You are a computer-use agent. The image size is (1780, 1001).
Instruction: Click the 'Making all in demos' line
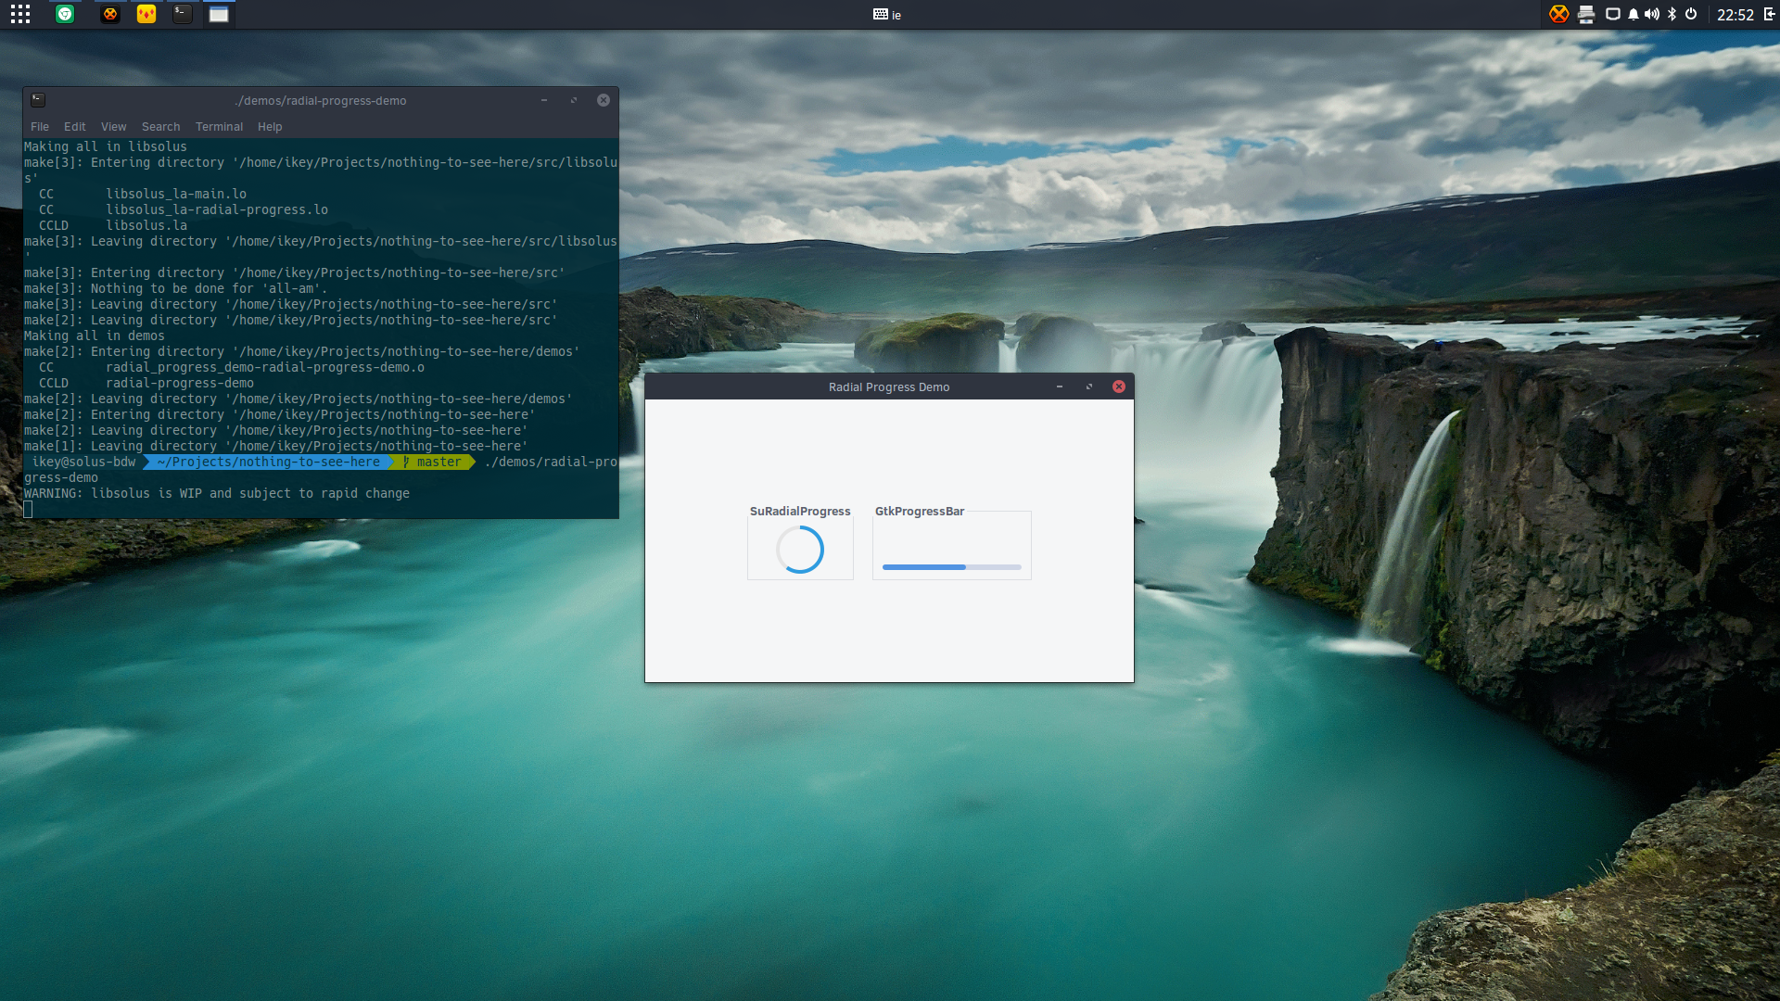[x=95, y=336]
